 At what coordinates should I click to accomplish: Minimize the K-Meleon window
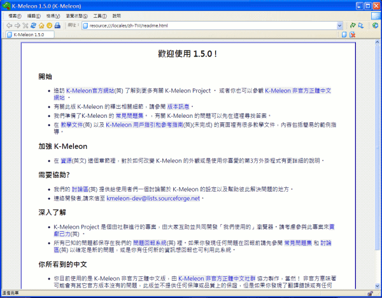pos(359,6)
